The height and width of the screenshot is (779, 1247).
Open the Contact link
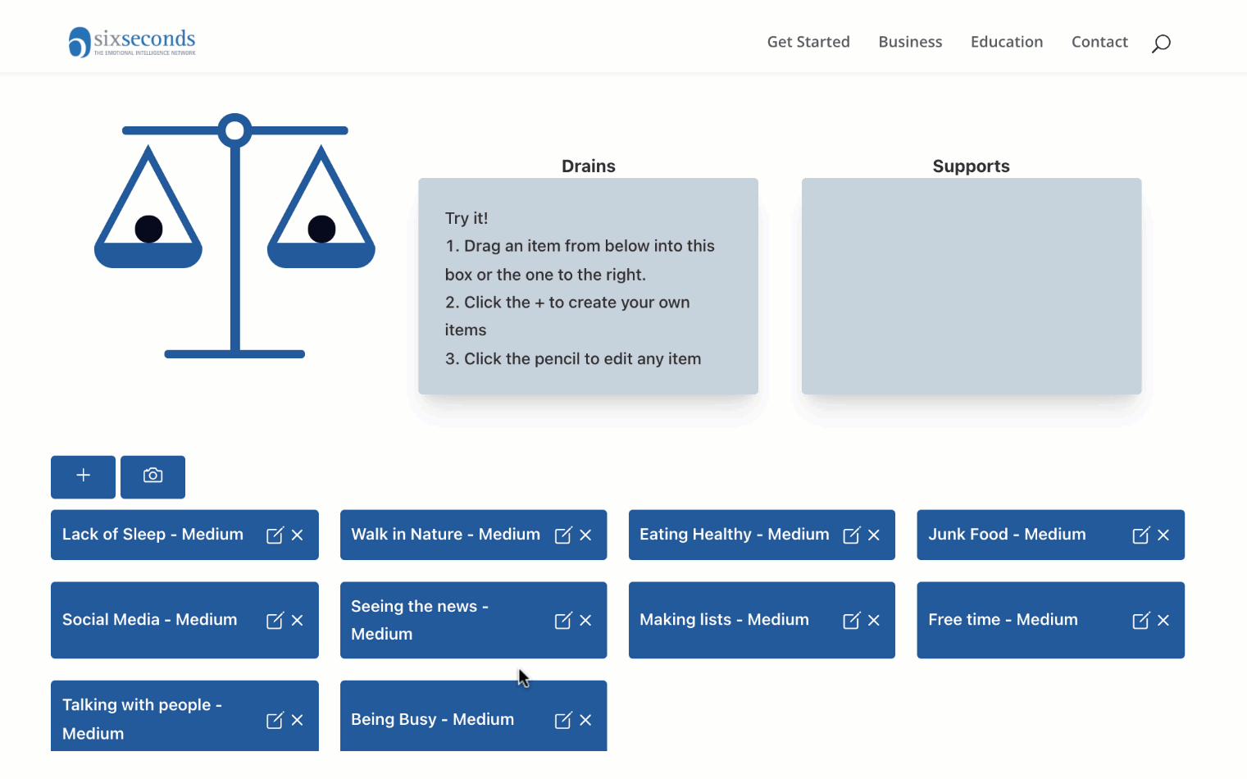(x=1099, y=42)
